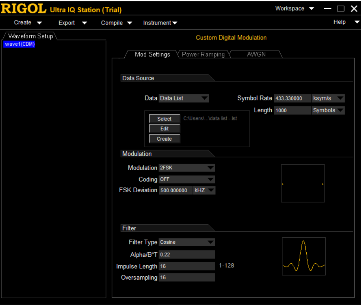Select wave1(CDM) in the waveform list
Screen dimensions: 361x305
(20, 44)
